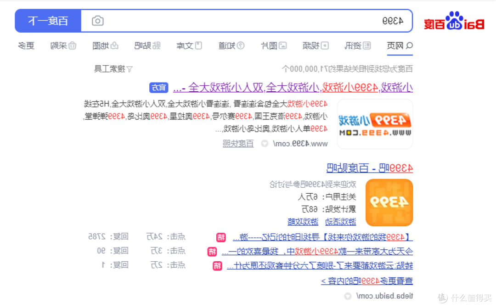
Task: Open the 百度快照 link
Action: [238, 144]
